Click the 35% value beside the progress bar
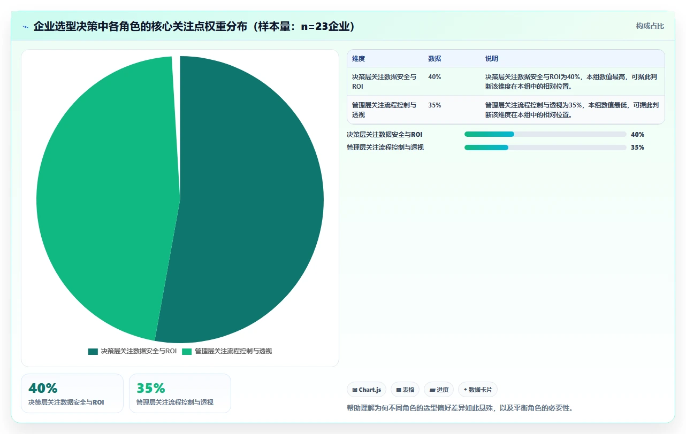The image size is (686, 434). click(637, 148)
